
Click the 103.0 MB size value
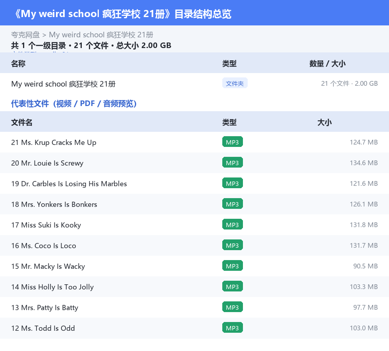364,328
